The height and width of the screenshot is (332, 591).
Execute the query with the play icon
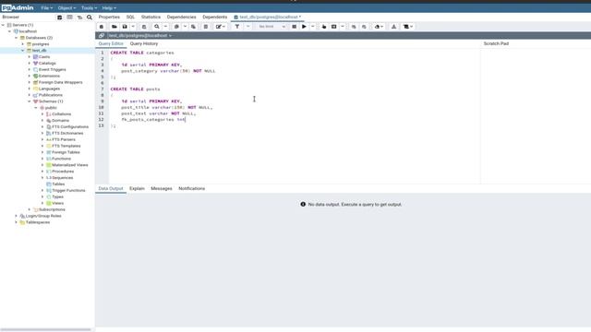point(304,27)
